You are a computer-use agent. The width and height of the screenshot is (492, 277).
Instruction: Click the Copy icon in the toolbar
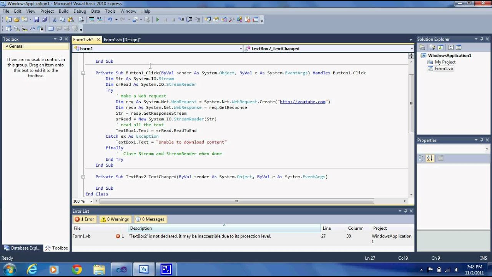(x=62, y=20)
